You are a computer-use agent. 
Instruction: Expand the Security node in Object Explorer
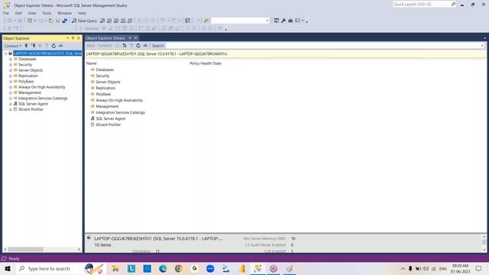pos(11,64)
